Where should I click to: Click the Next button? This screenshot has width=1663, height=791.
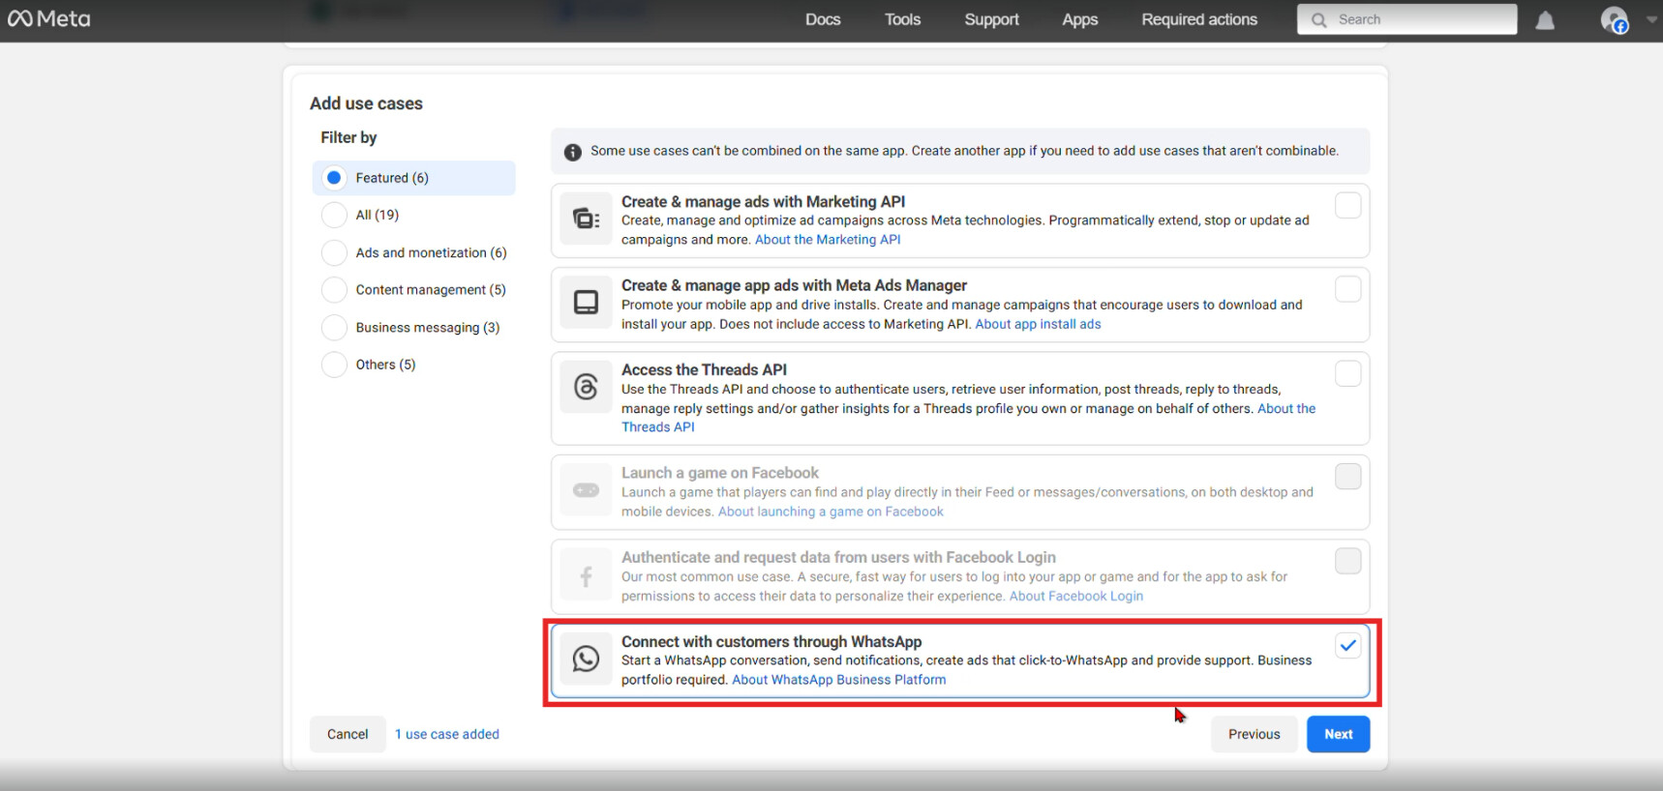tap(1338, 734)
